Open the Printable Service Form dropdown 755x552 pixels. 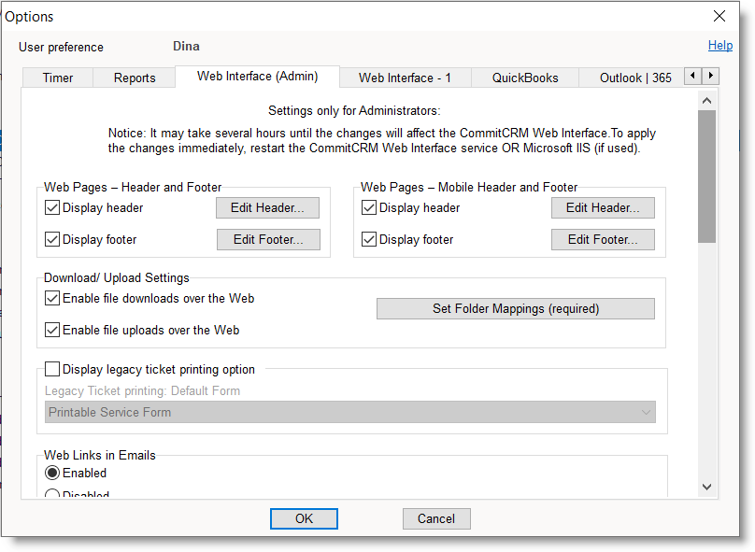click(x=350, y=412)
